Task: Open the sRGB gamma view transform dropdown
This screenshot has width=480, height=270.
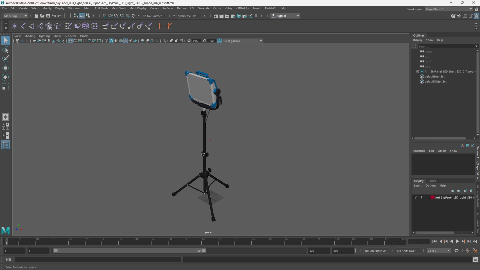Action: click(x=242, y=41)
